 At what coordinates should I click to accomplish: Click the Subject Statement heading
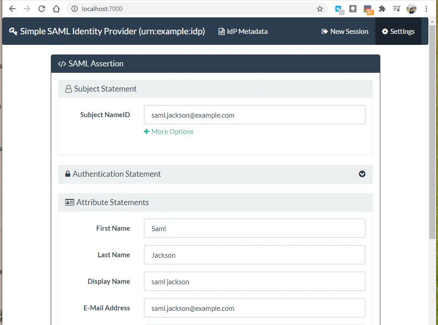[105, 89]
